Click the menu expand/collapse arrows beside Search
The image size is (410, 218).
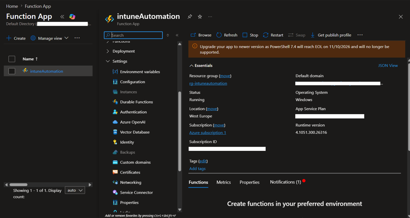(167, 35)
